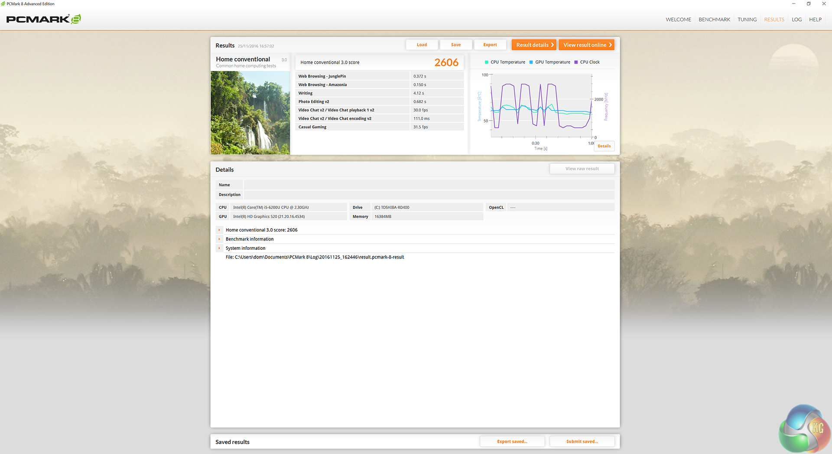Go to the LOG tab
Screen dimensions: 832x454
[796, 20]
